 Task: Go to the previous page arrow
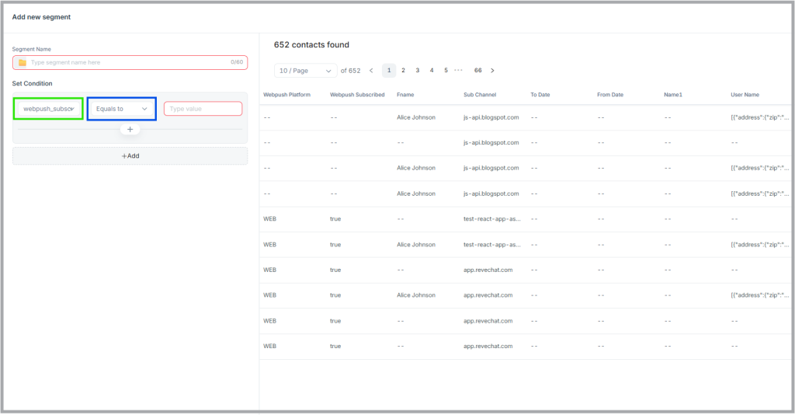(371, 71)
